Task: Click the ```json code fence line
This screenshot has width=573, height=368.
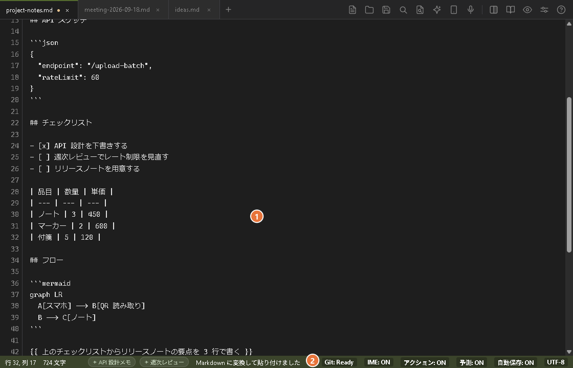Action: pyautogui.click(x=44, y=43)
